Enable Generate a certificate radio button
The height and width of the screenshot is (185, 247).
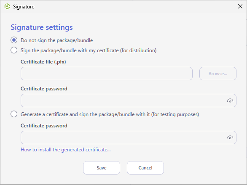point(14,114)
